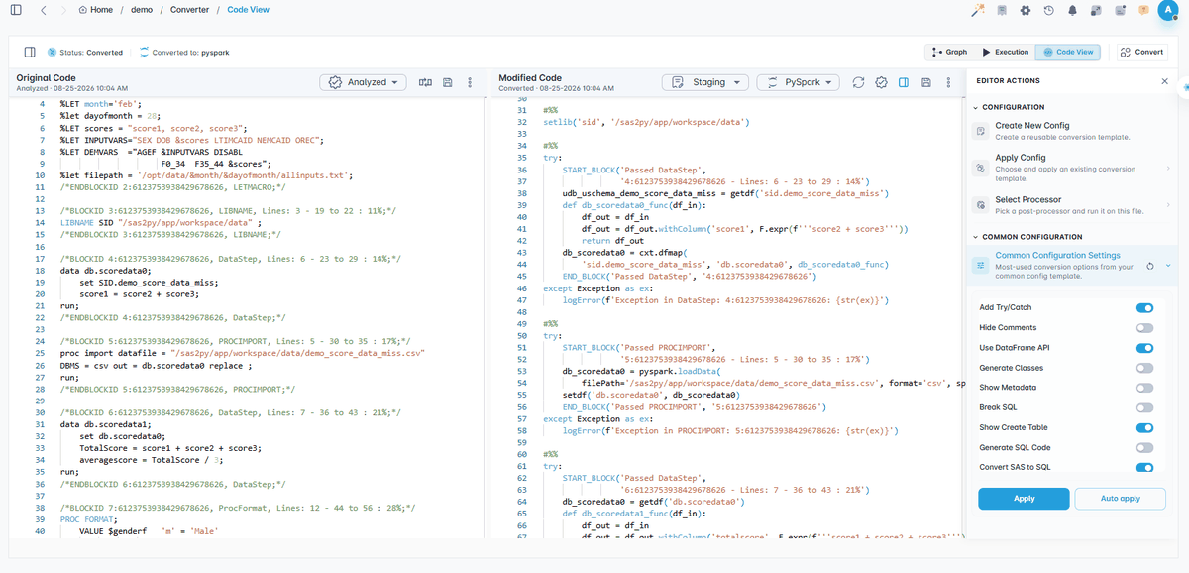Click the Auto apply button
This screenshot has height=573, width=1189.
[x=1121, y=499]
